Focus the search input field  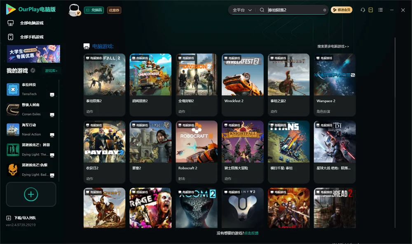295,10
